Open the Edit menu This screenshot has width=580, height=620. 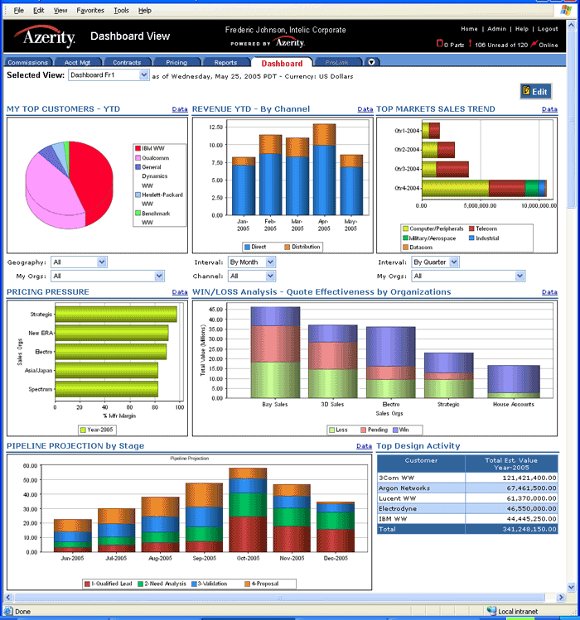coord(38,10)
